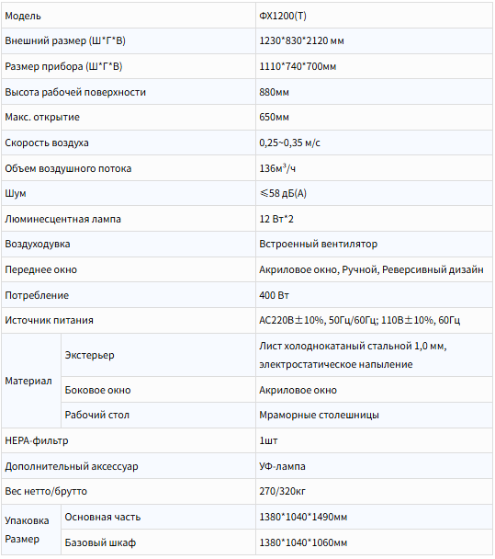This screenshot has height=559, width=495.
Task: Click the 136м³/ч airflow volume cell
Action: (375, 168)
